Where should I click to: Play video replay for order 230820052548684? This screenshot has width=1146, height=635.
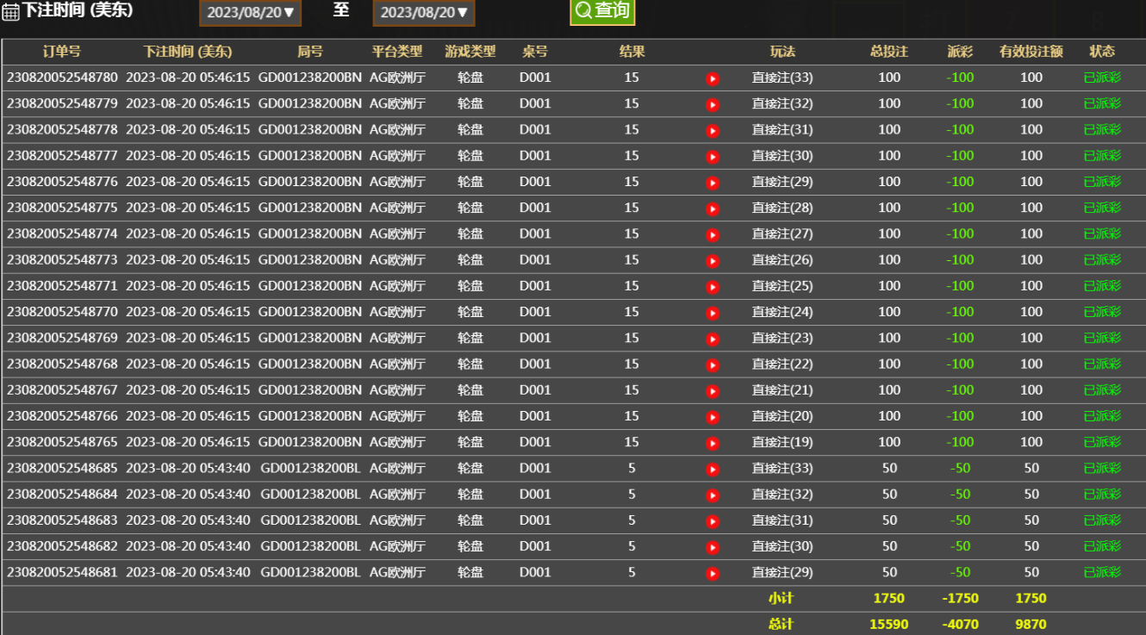(x=713, y=495)
